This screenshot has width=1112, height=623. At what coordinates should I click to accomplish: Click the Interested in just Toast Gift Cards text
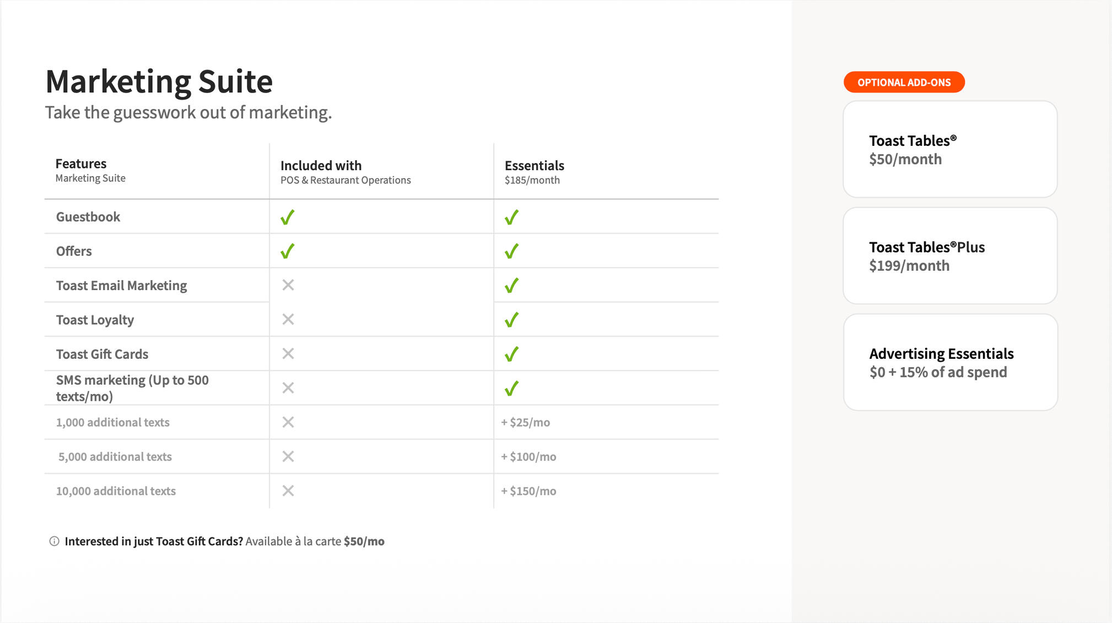pyautogui.click(x=154, y=542)
